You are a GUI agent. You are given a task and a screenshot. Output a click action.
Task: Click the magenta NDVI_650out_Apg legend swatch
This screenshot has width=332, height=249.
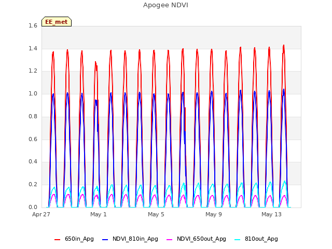(170, 240)
